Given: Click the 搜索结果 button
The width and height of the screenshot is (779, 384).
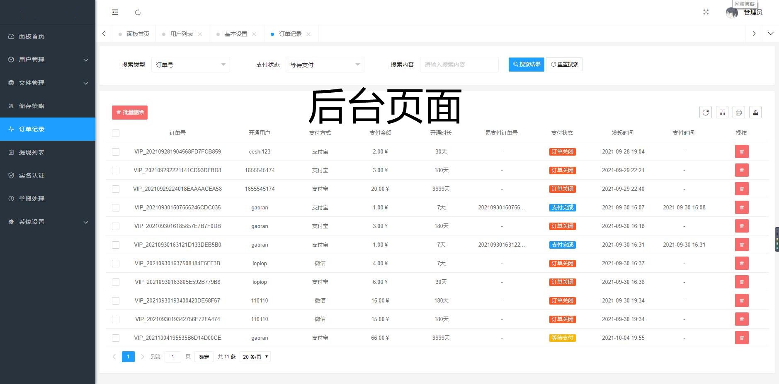Looking at the screenshot, I should click(527, 64).
